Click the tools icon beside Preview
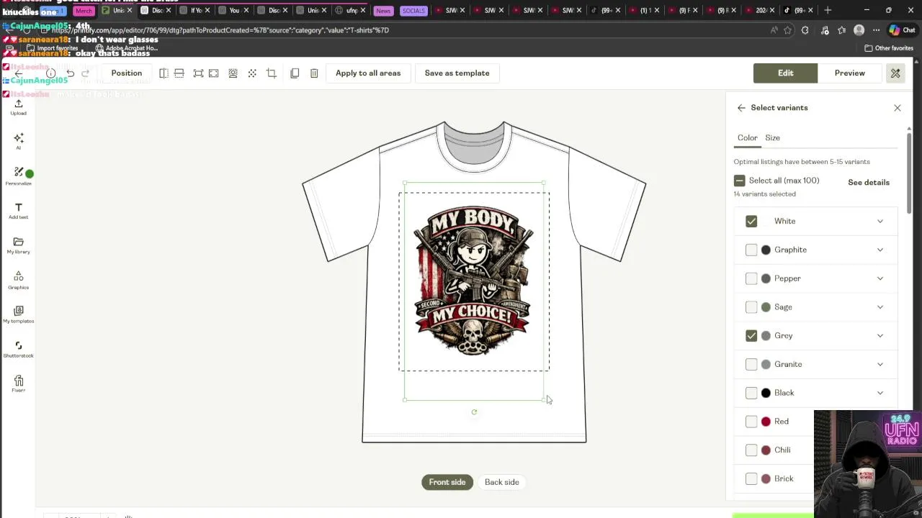922x518 pixels. tap(895, 73)
